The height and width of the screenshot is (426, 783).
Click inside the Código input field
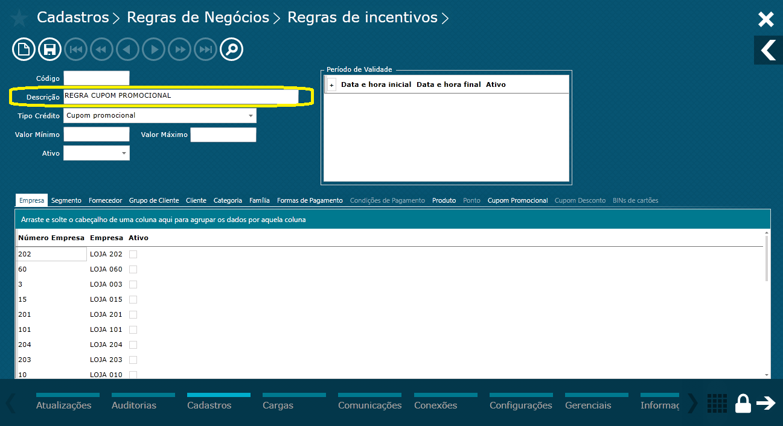coord(96,77)
